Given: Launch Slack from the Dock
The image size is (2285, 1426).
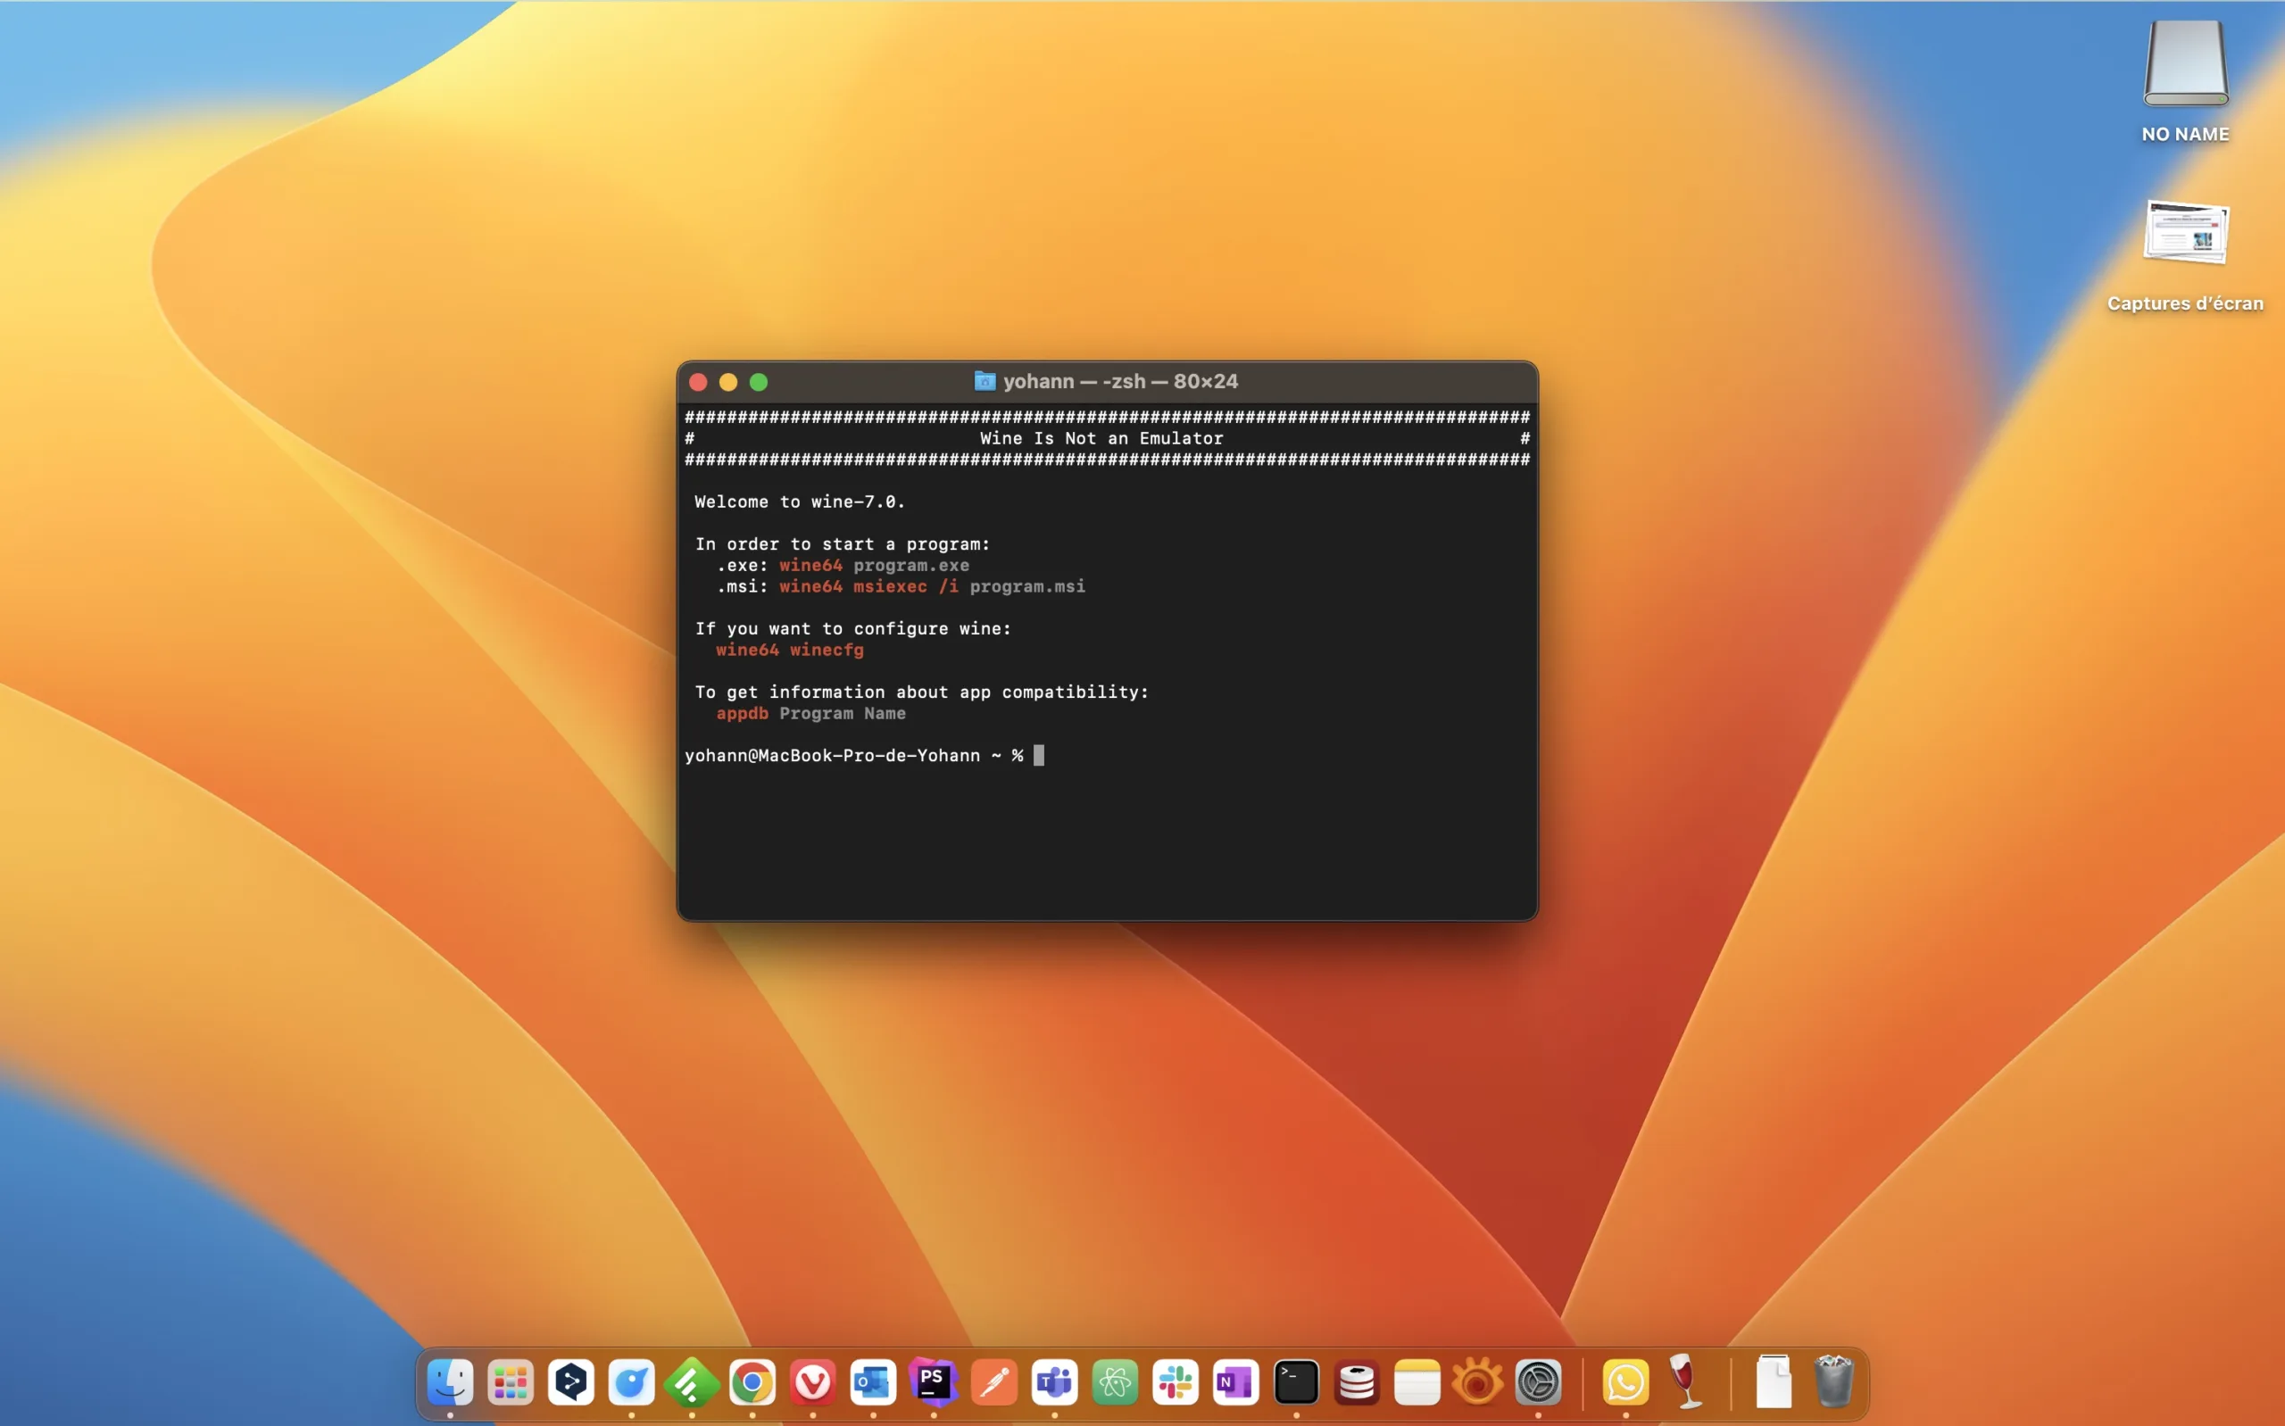Looking at the screenshot, I should (1175, 1382).
